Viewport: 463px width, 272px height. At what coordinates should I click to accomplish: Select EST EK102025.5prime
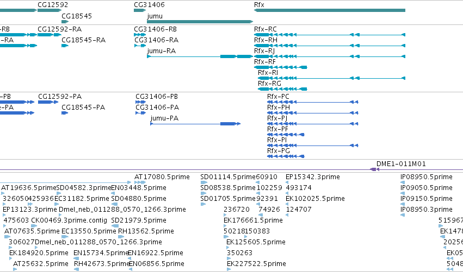315,199
